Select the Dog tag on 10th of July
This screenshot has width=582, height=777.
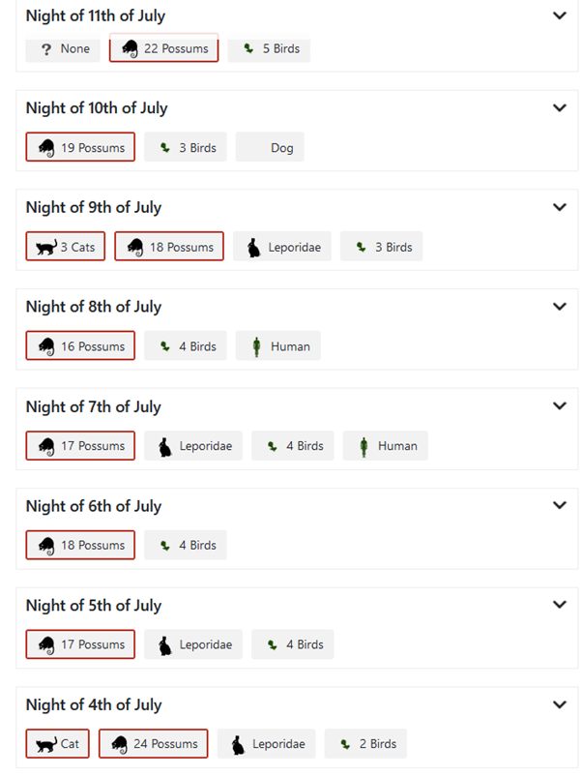click(270, 147)
